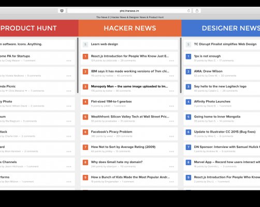Open TC Disrupt Finalist simplifies Web Design link
The image size is (260, 207).
pos(225,44)
